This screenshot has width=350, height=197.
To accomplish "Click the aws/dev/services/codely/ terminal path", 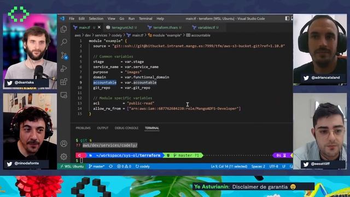I will pyautogui.click(x=110, y=146).
